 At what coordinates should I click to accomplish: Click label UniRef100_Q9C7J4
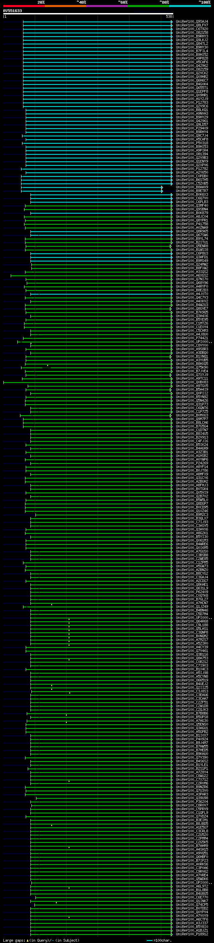(x=192, y=136)
